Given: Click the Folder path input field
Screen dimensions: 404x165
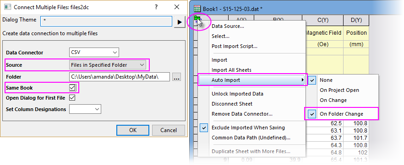Looking at the screenshot, I should [x=119, y=77].
